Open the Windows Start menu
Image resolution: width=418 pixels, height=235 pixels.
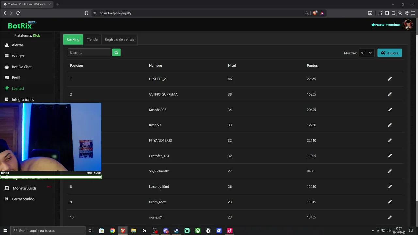tap(5, 231)
